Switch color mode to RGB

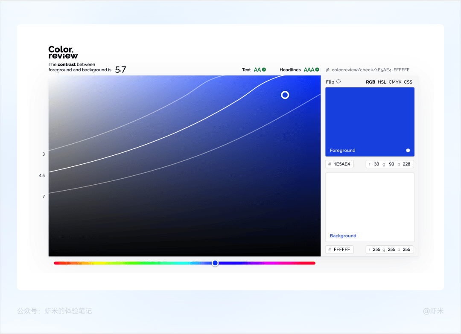click(x=371, y=82)
